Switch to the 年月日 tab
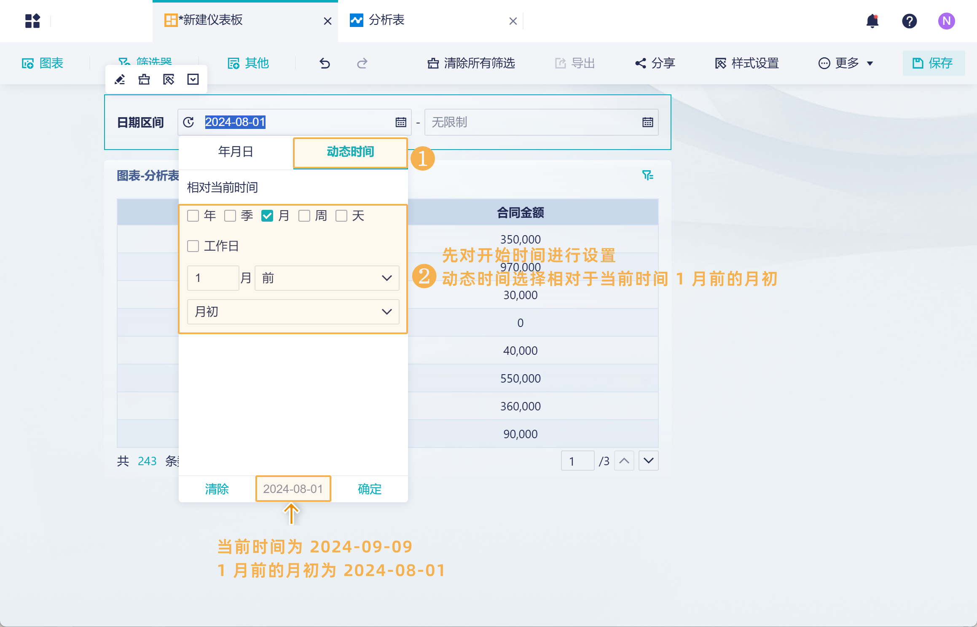This screenshot has width=977, height=627. point(236,152)
